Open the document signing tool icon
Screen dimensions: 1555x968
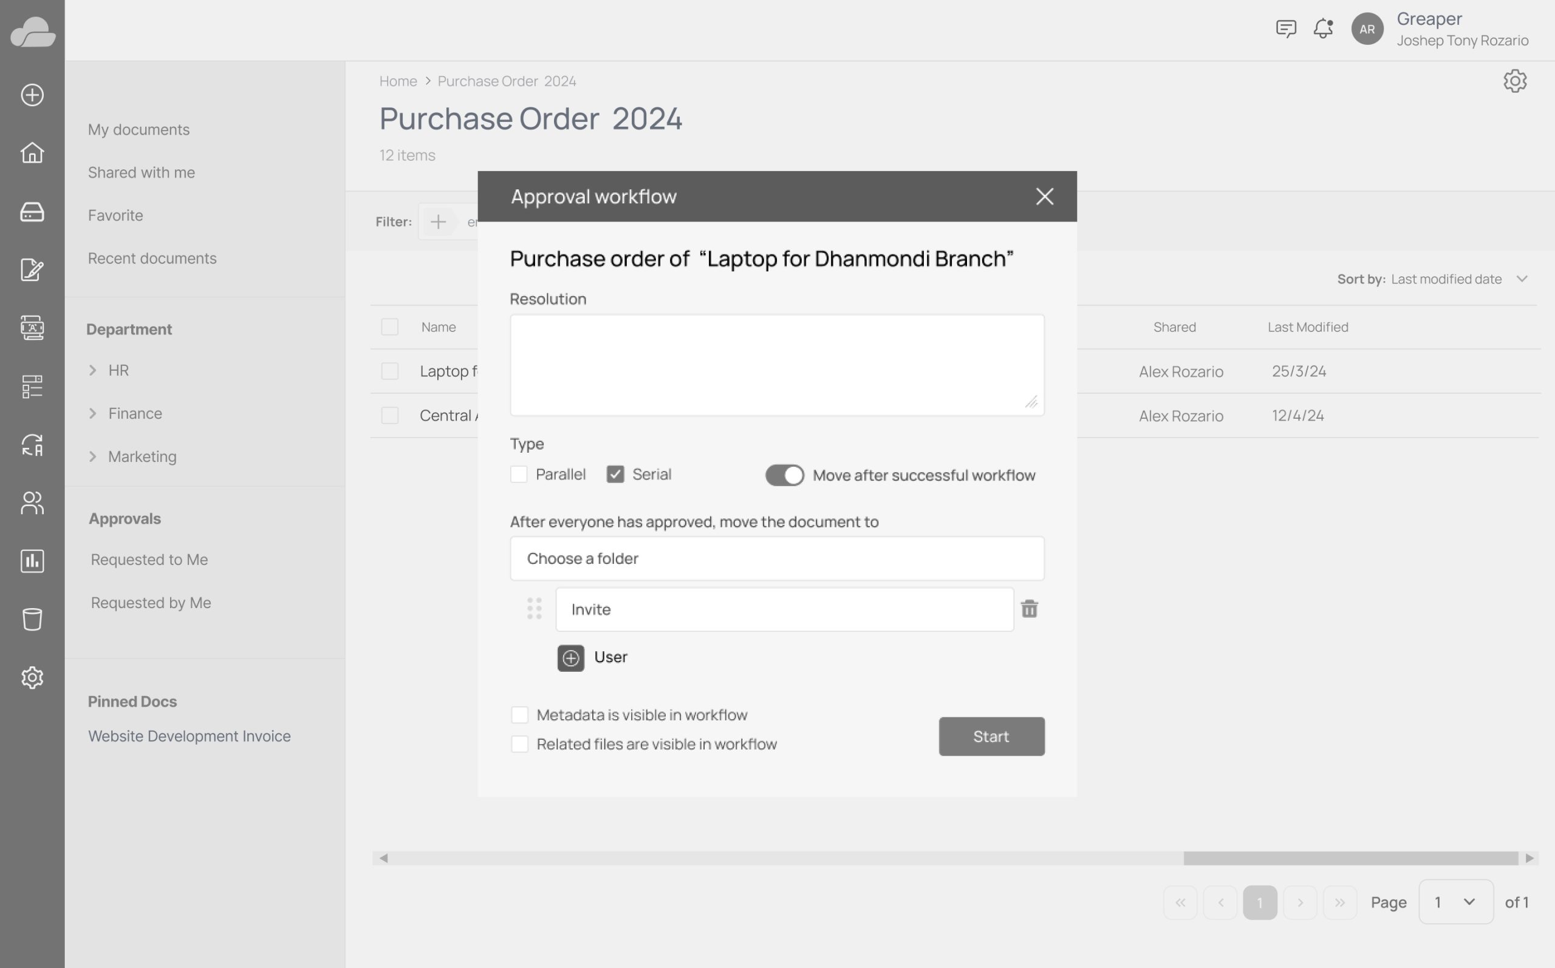click(x=32, y=269)
